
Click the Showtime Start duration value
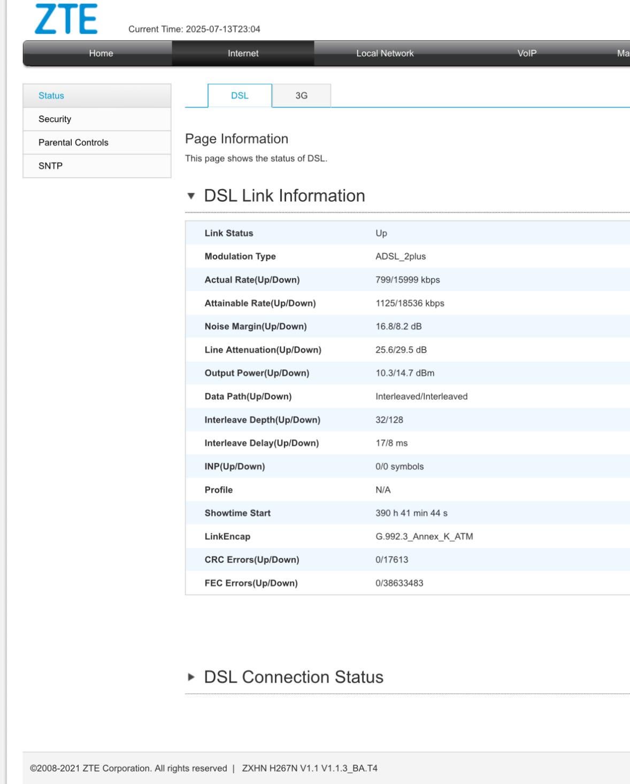pyautogui.click(x=411, y=513)
